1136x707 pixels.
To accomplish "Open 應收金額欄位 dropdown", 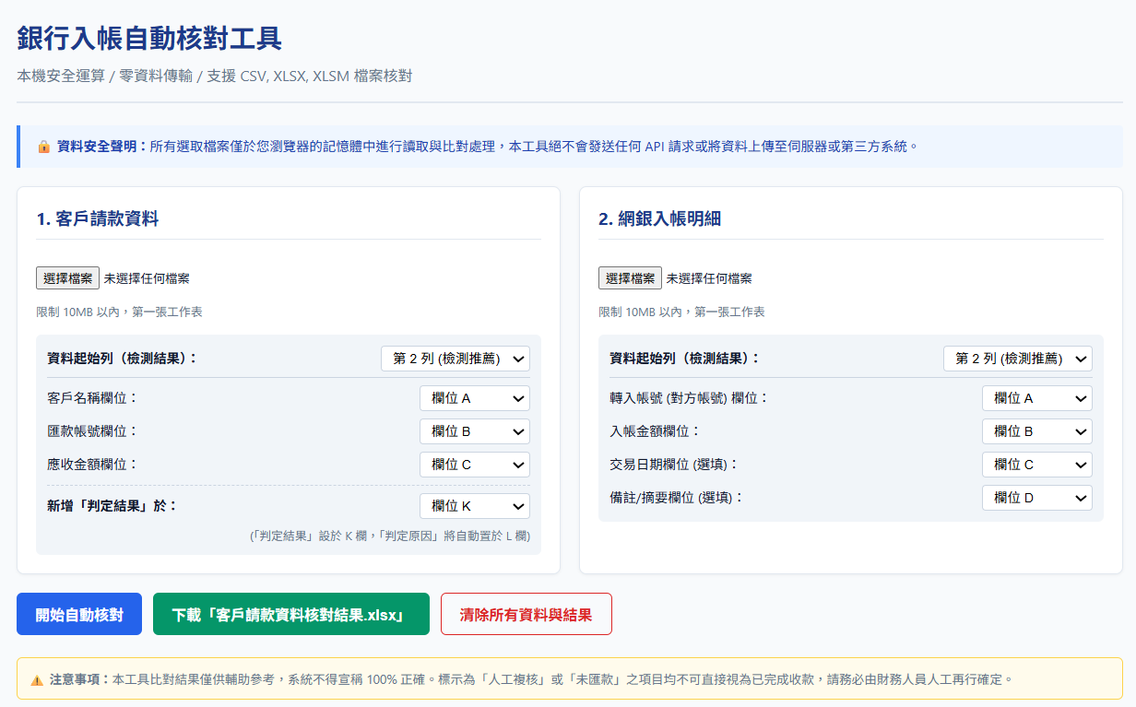I will (475, 465).
